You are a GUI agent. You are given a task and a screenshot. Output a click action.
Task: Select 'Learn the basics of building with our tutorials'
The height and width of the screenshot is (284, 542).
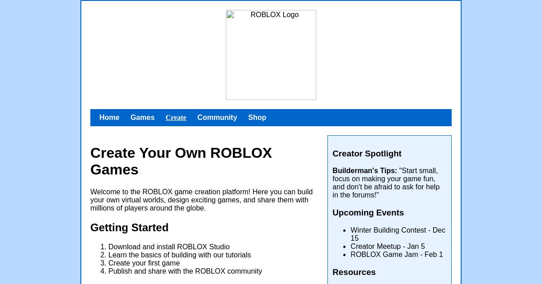tap(179, 255)
